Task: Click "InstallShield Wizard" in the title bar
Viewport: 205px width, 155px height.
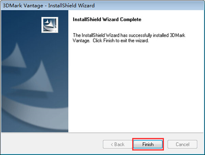Action: coord(74,5)
